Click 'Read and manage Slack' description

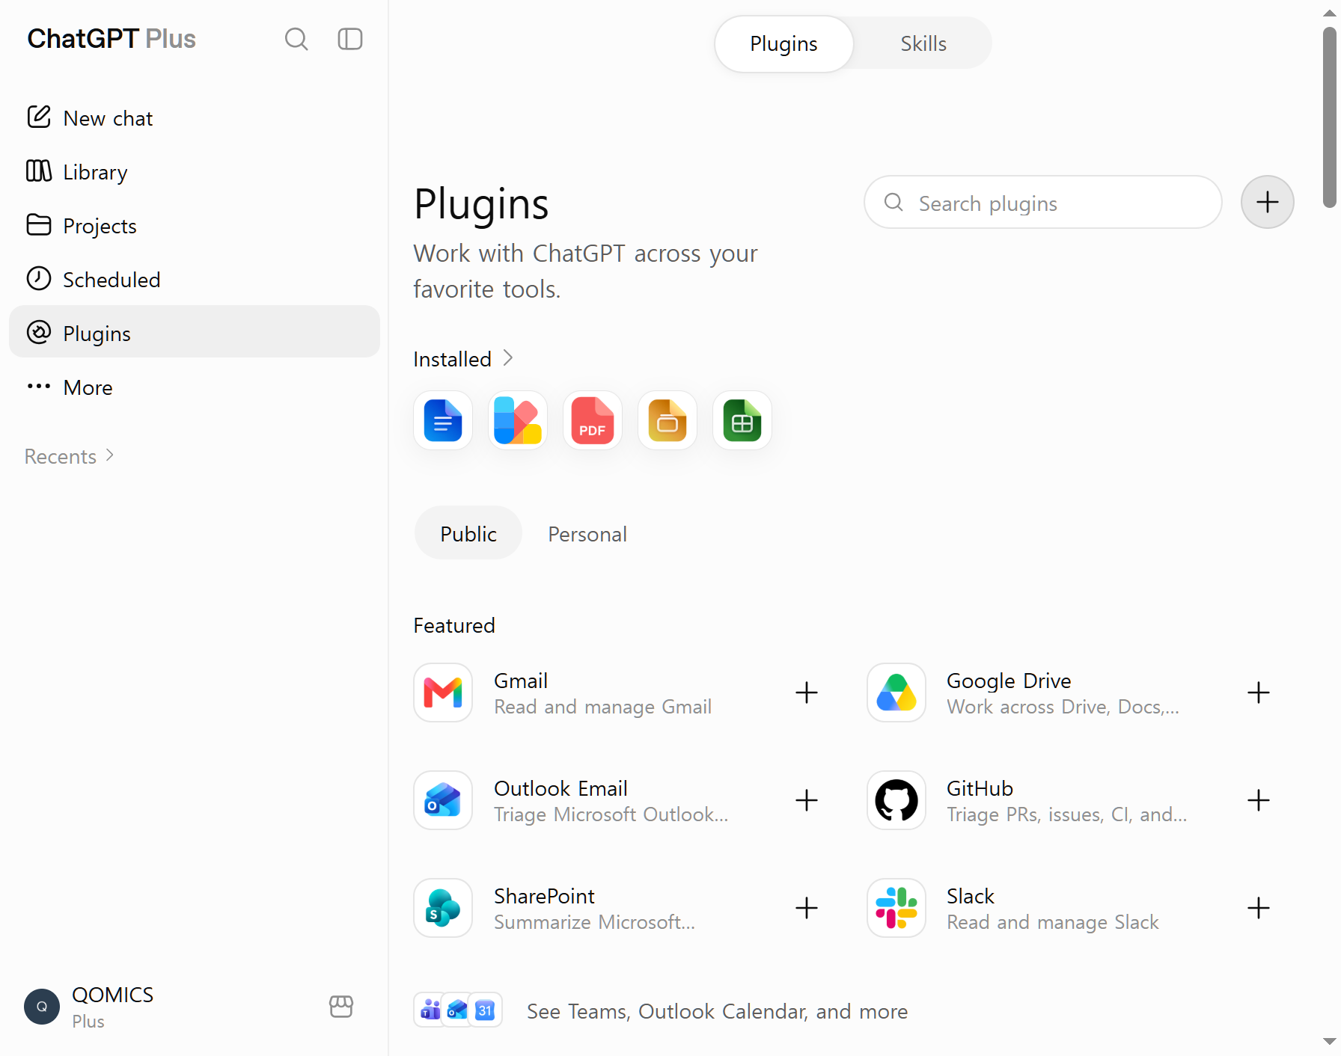tap(1052, 922)
